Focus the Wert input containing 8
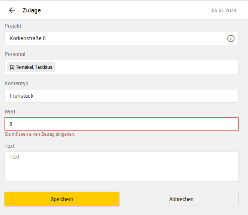Viewport: 248px width, 215px height. [x=122, y=124]
